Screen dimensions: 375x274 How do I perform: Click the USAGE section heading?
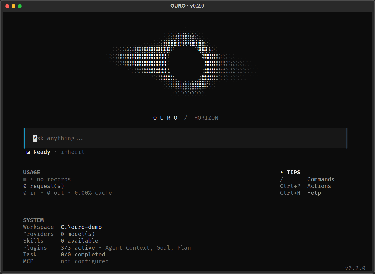(32, 172)
